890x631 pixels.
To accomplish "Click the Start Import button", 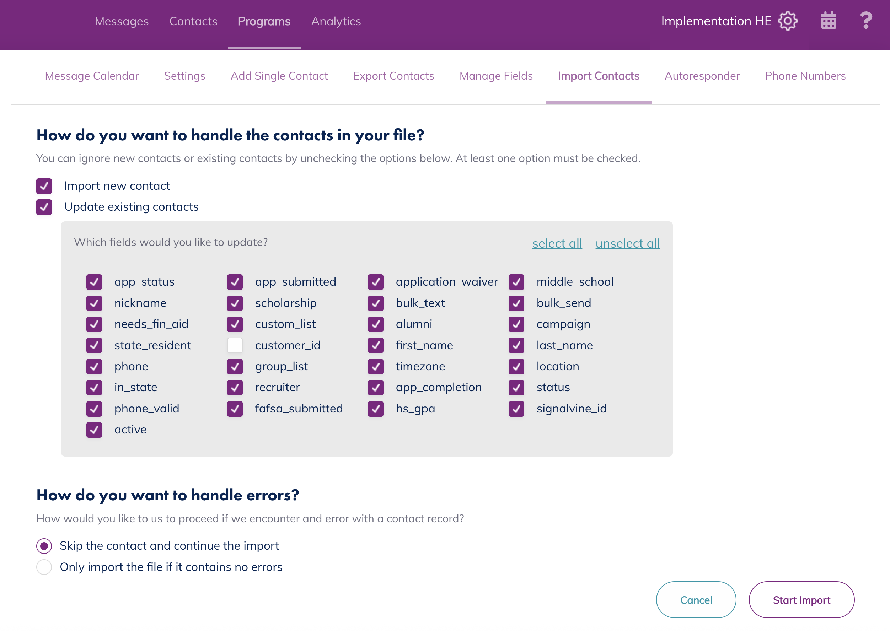I will (801, 600).
